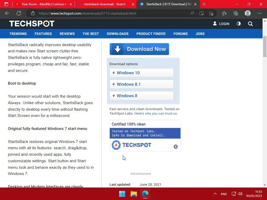Click the address bar URL

(87, 14)
